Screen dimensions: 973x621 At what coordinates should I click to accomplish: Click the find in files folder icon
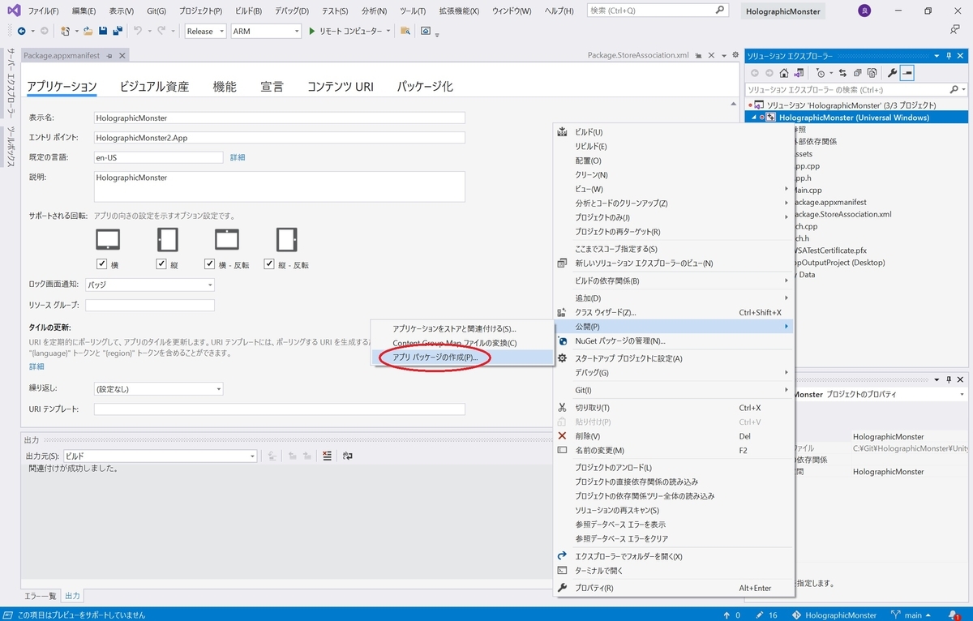click(405, 31)
